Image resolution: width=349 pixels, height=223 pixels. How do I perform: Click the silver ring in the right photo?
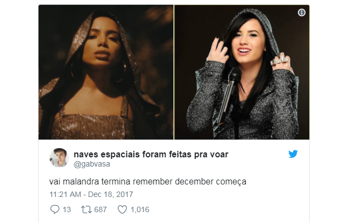pos(279,60)
